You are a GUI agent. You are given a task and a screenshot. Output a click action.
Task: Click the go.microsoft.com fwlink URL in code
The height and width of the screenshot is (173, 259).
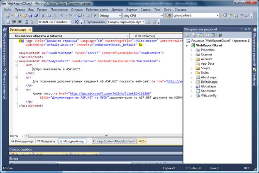point(110,93)
